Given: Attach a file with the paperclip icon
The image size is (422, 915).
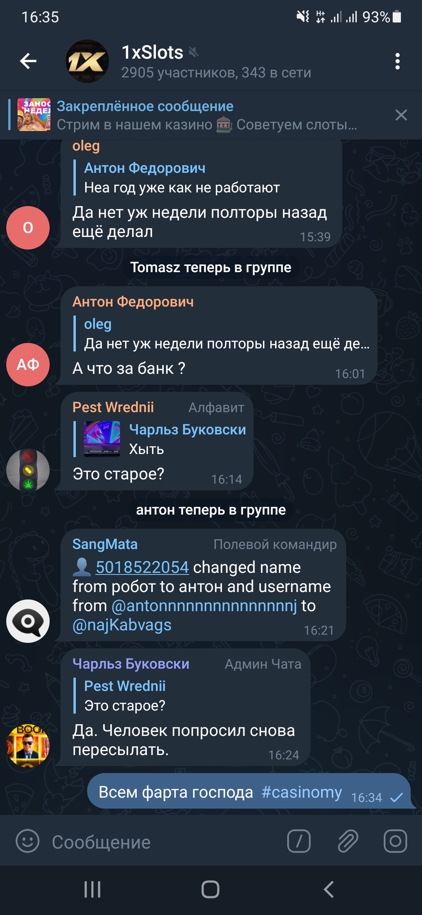Looking at the screenshot, I should click(x=348, y=841).
